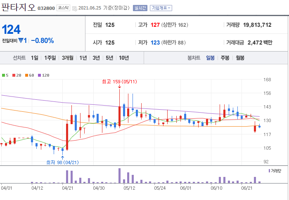This screenshot has width=289, height=200.
Task: Click the 실시간 button
Action: (140, 8)
